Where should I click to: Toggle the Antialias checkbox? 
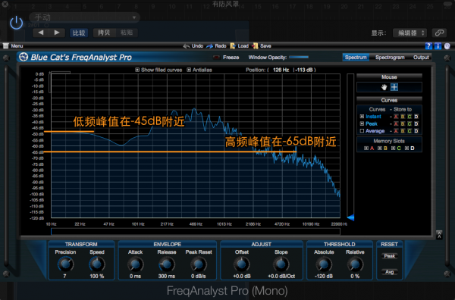189,70
